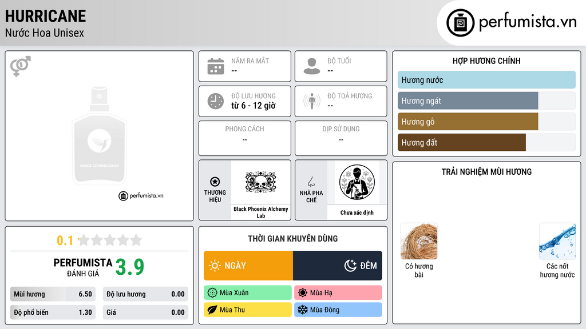
Task: Click the Phong cách info card
Action: [x=245, y=138]
